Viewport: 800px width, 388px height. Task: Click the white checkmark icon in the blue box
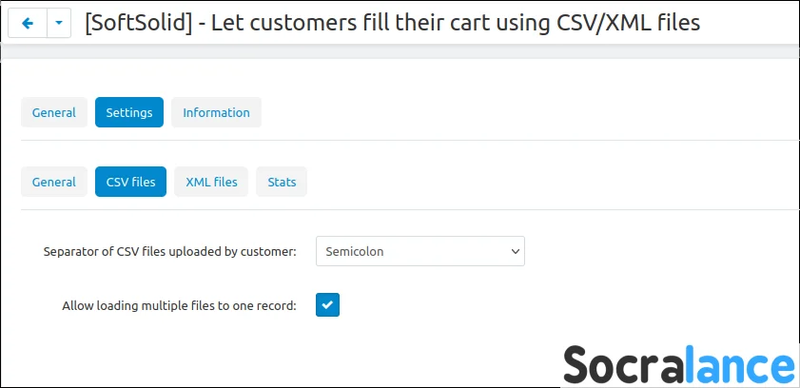click(x=327, y=305)
